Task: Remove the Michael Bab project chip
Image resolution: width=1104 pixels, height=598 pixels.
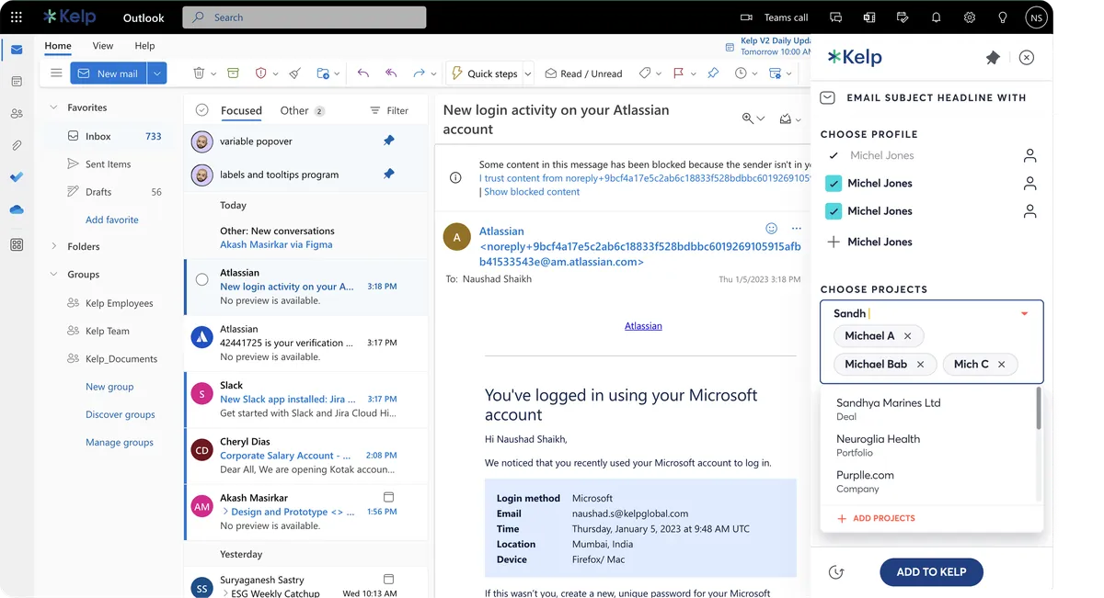Action: [921, 365]
